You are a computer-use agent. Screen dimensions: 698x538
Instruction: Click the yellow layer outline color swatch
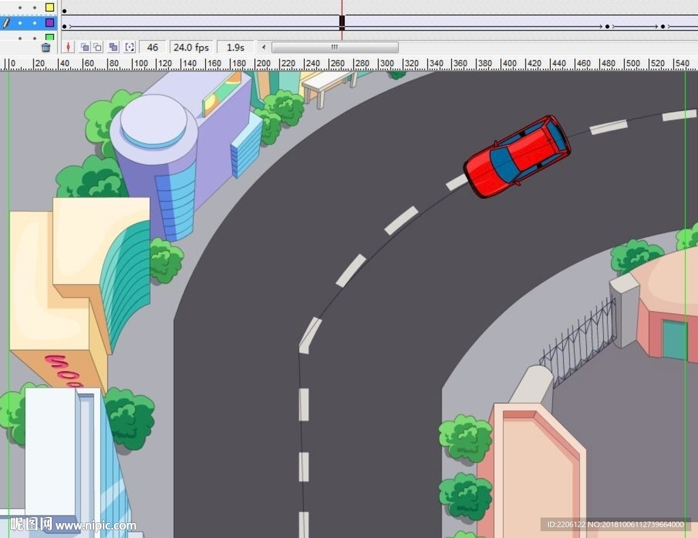(x=50, y=7)
